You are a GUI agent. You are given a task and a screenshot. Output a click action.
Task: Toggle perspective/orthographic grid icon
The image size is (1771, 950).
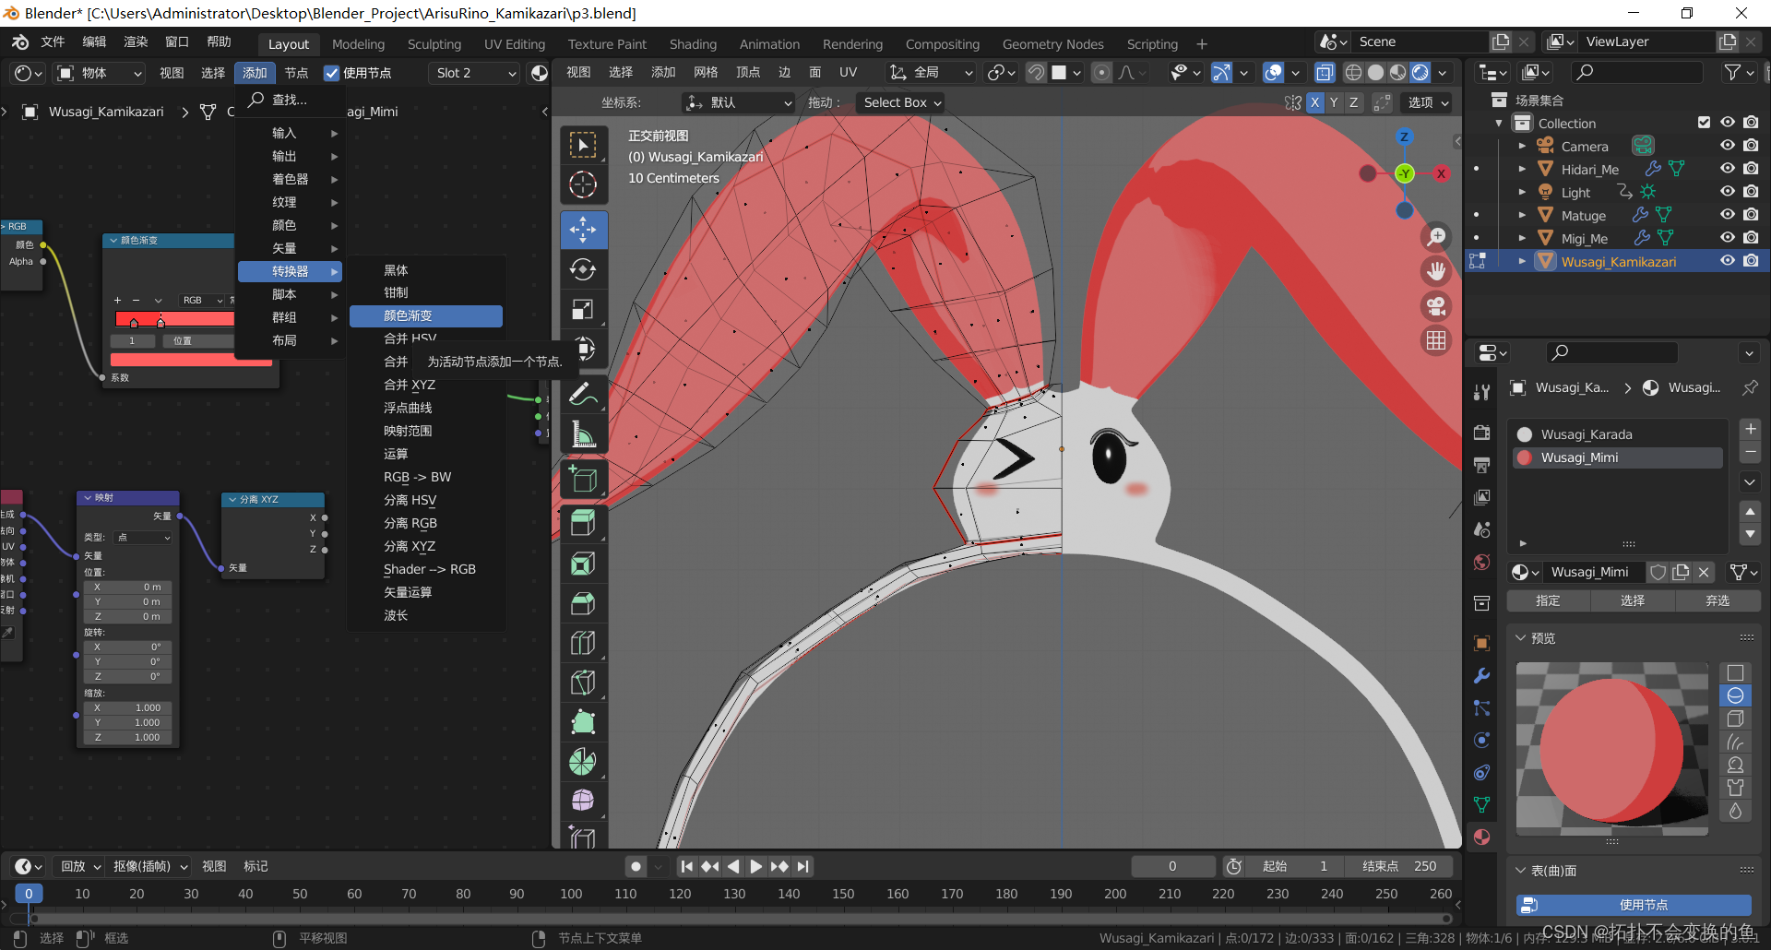1436,340
